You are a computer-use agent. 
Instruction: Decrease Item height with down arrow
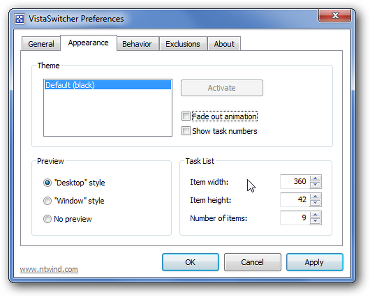pos(315,203)
